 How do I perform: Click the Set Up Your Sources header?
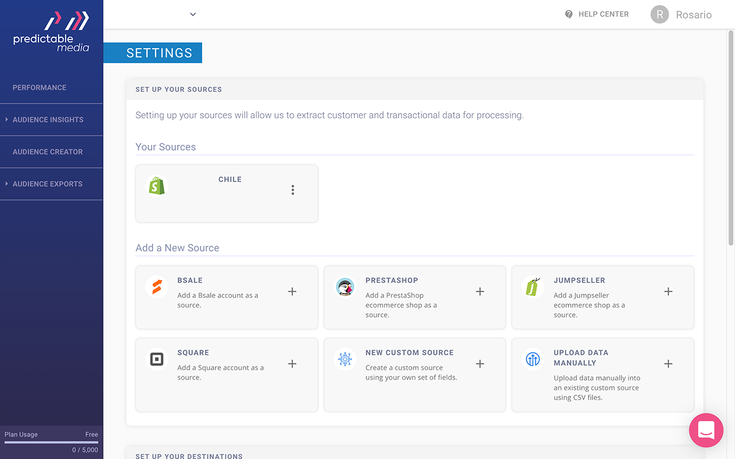pyautogui.click(x=179, y=90)
